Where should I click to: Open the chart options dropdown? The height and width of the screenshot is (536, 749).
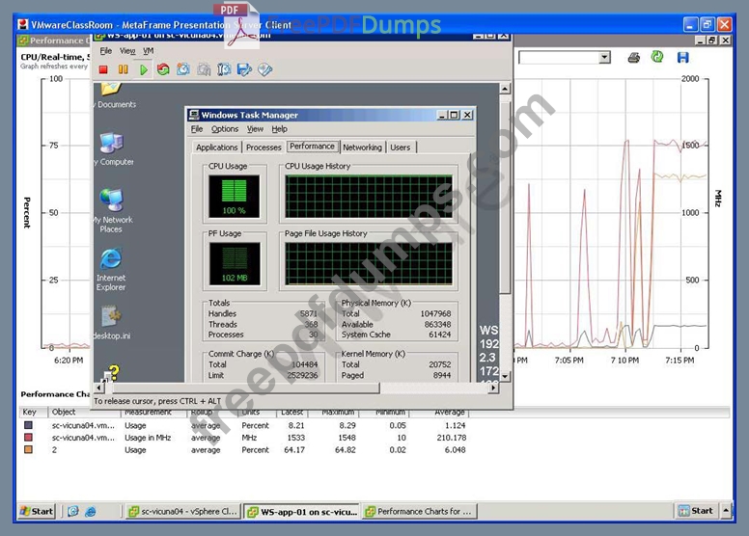tap(604, 58)
